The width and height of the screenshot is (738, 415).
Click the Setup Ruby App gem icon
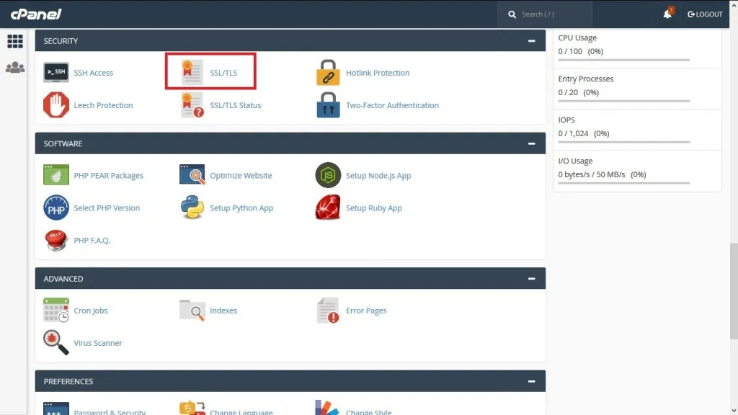point(328,207)
